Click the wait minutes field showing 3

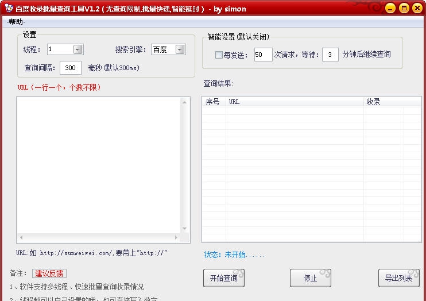click(330, 55)
